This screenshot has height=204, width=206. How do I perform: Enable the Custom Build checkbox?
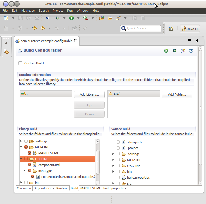point(20,63)
